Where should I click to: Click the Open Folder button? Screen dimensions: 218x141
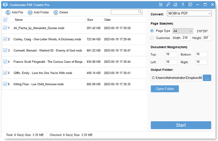(165, 89)
